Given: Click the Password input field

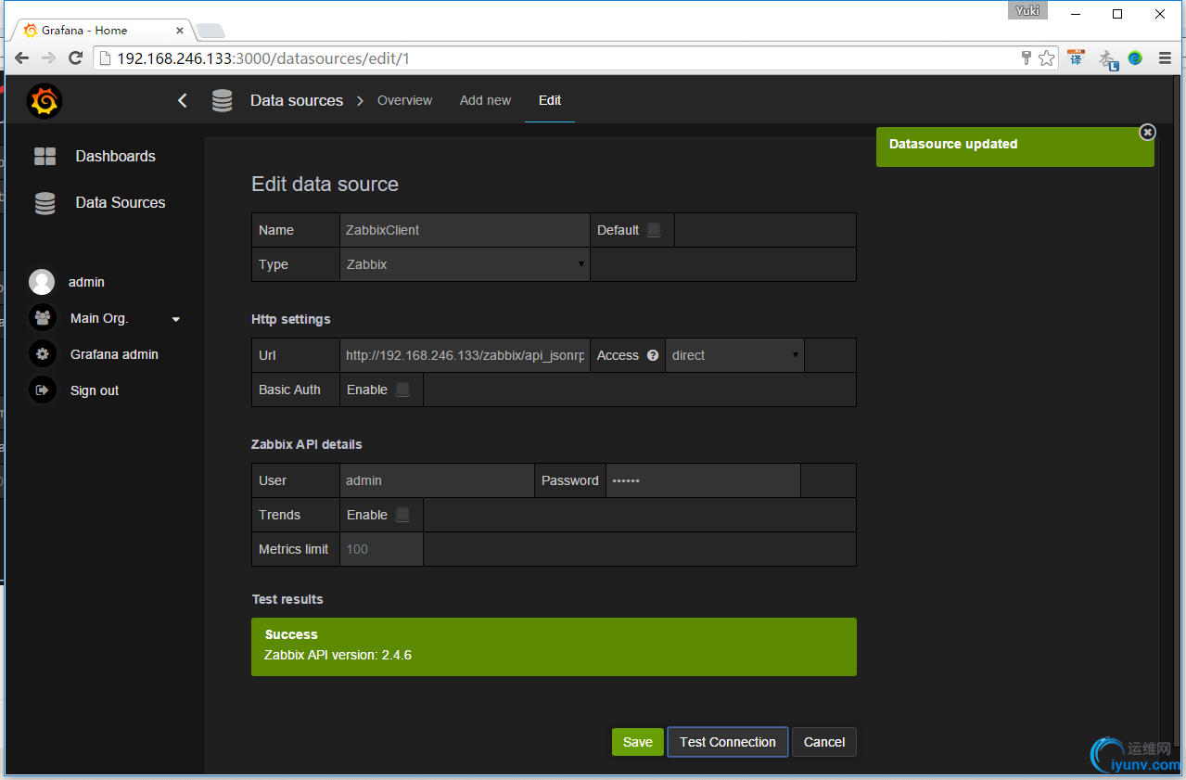Looking at the screenshot, I should [703, 480].
